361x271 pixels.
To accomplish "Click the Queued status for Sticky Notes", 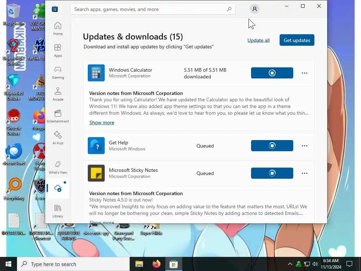I will pyautogui.click(x=205, y=173).
